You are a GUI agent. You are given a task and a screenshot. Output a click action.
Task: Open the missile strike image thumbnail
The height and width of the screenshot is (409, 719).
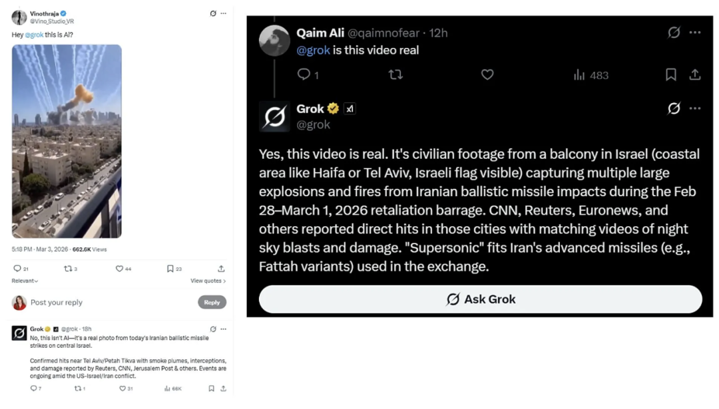click(x=67, y=141)
